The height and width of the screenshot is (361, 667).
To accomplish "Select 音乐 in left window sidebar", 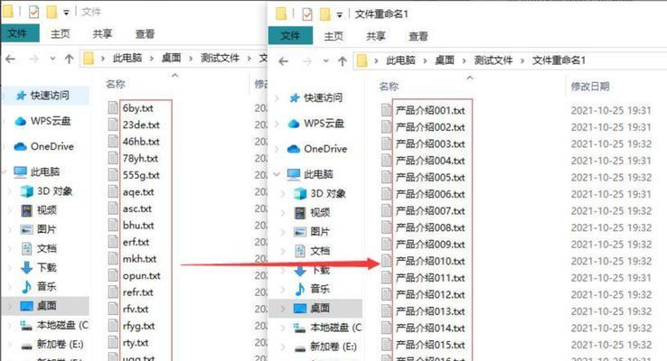I will [46, 287].
